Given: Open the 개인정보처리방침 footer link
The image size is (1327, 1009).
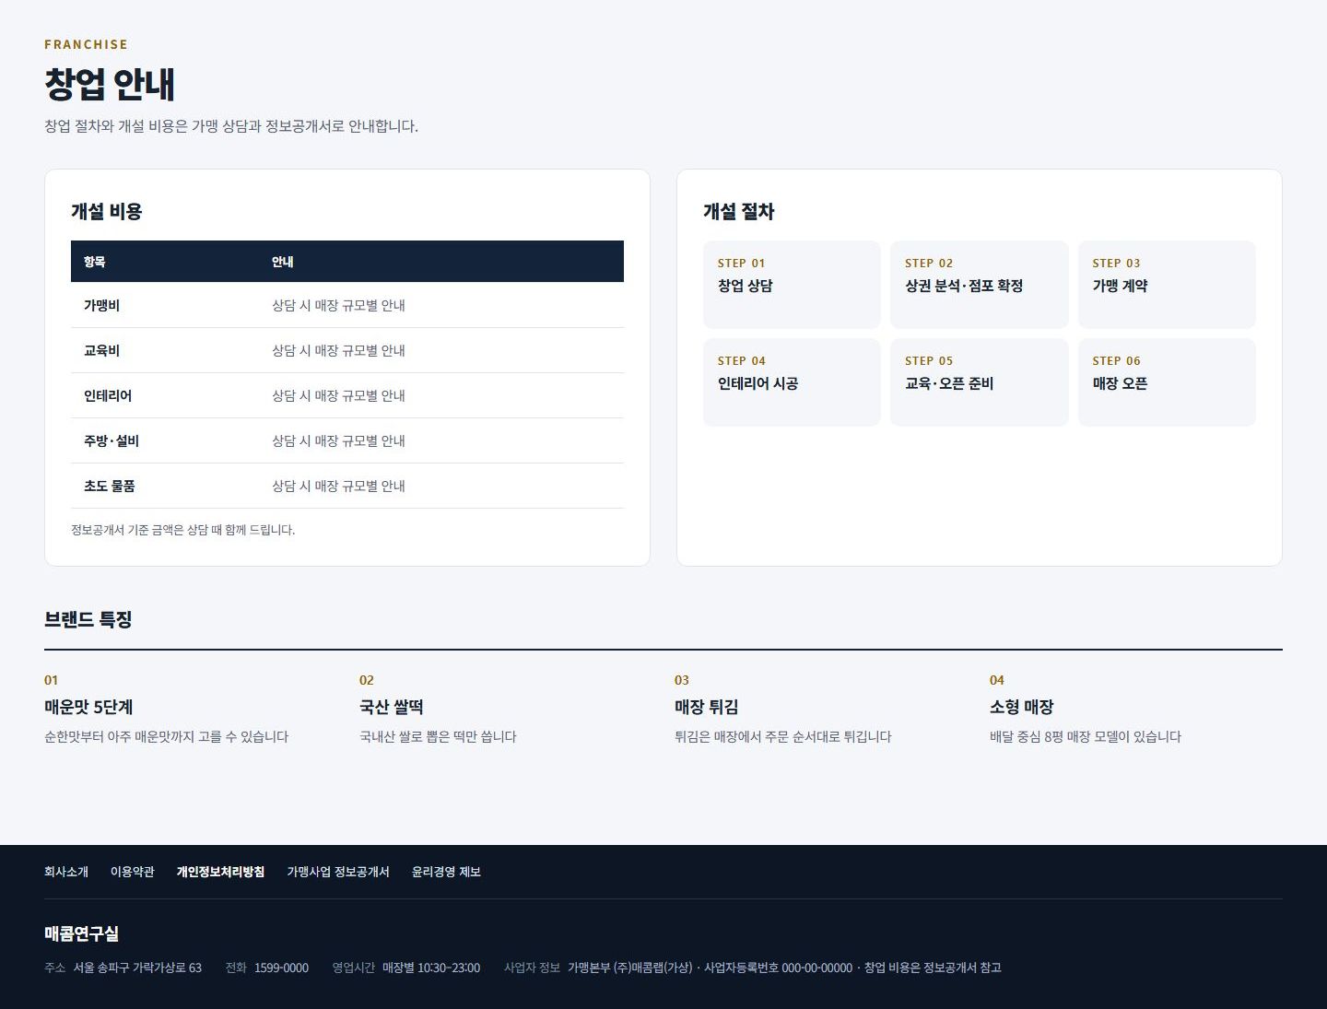Looking at the screenshot, I should coord(220,872).
